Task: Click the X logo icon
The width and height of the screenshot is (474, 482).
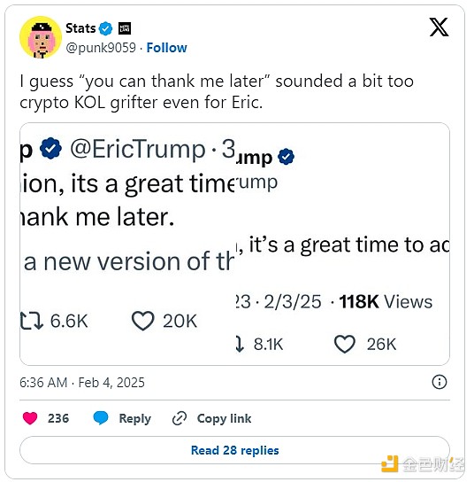Action: click(x=439, y=27)
